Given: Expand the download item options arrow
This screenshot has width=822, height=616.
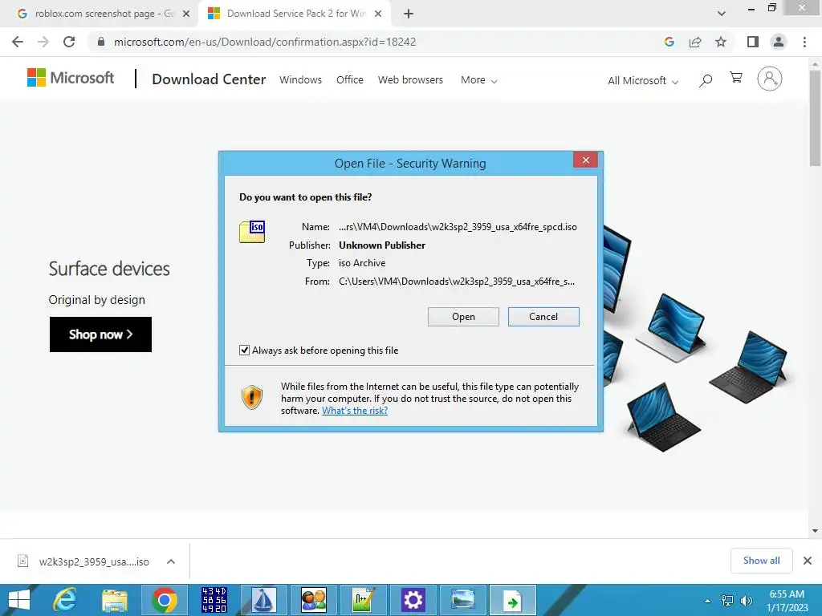Looking at the screenshot, I should coord(171,561).
